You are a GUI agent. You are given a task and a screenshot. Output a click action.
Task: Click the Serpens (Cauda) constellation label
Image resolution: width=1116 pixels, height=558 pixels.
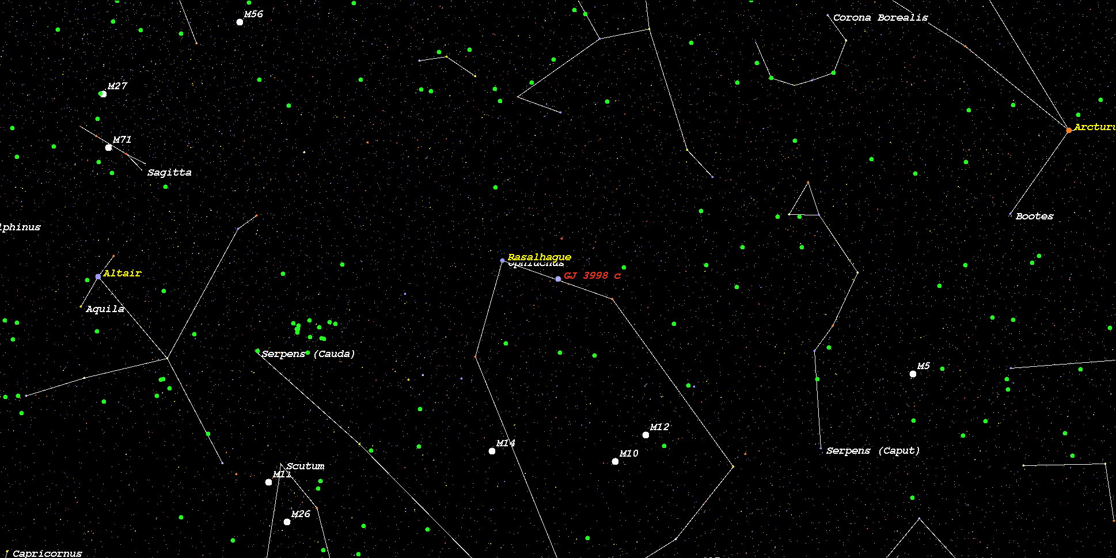click(308, 354)
